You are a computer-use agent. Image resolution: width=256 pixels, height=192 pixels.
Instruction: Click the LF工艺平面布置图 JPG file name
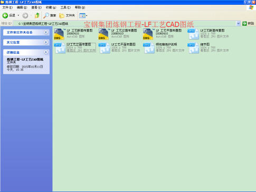coord(124,44)
